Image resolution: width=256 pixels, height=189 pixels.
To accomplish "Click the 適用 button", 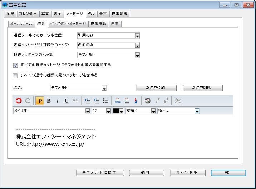I will click(x=147, y=173).
